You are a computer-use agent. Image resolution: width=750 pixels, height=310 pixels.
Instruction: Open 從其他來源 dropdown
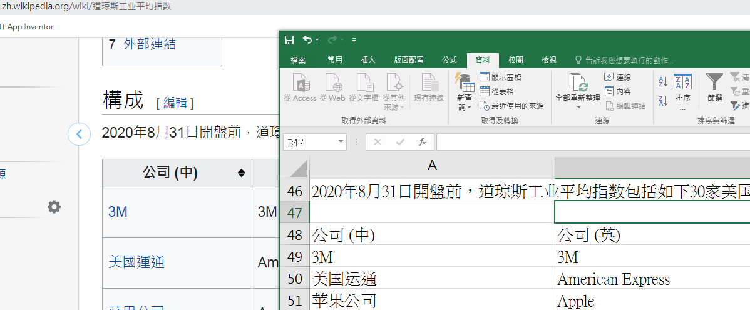[394, 92]
